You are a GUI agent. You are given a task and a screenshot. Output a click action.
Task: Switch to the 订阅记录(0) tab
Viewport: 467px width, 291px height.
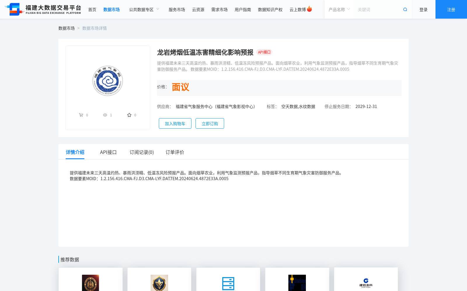(x=142, y=152)
